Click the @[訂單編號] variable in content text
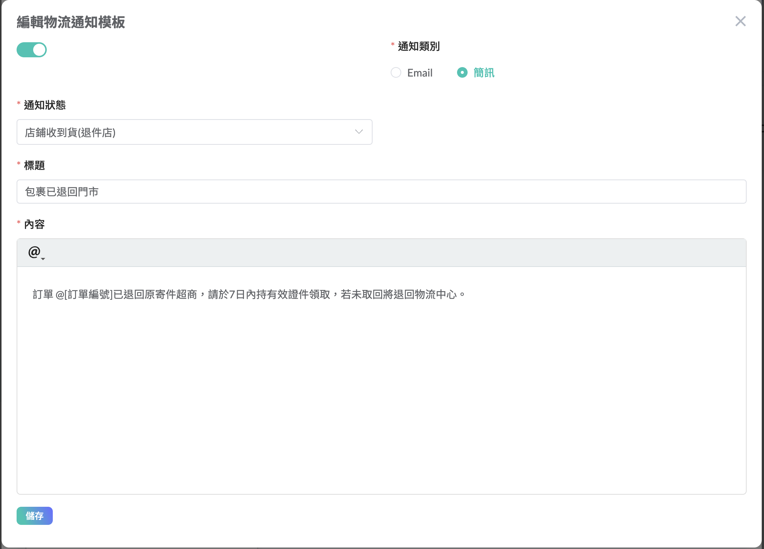764x549 pixels. point(84,294)
